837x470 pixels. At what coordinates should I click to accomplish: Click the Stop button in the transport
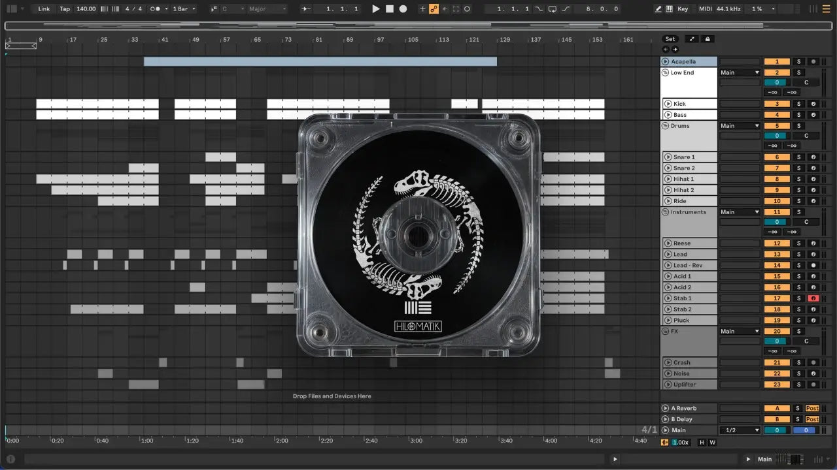(x=389, y=9)
